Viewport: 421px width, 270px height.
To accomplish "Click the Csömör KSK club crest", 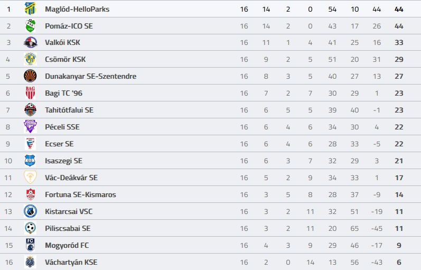I will (x=30, y=60).
